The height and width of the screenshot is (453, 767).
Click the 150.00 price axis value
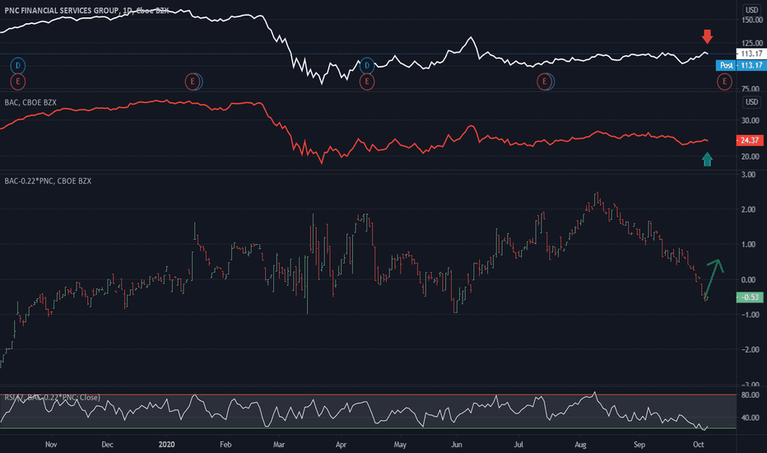[x=752, y=20]
